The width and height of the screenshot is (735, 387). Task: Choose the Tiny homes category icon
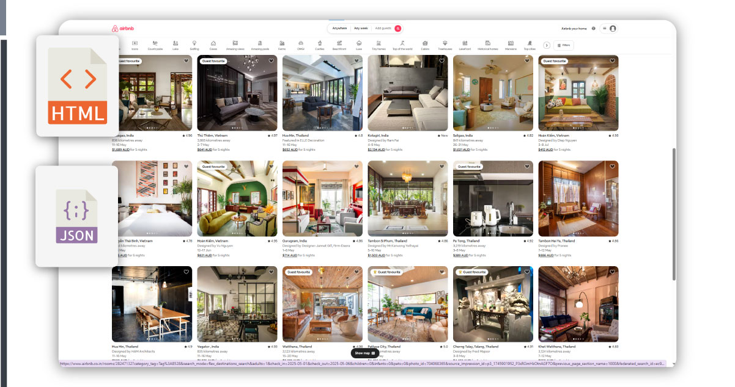click(x=380, y=45)
